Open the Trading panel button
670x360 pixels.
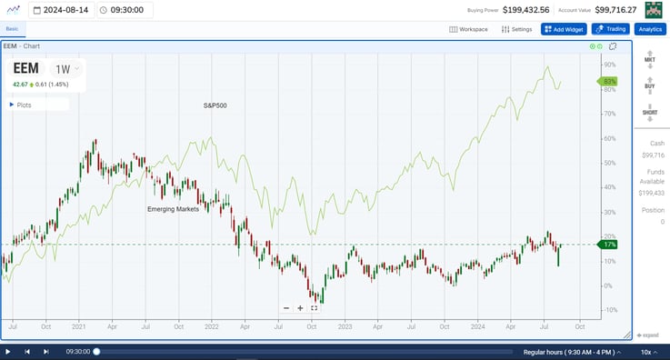pos(611,29)
